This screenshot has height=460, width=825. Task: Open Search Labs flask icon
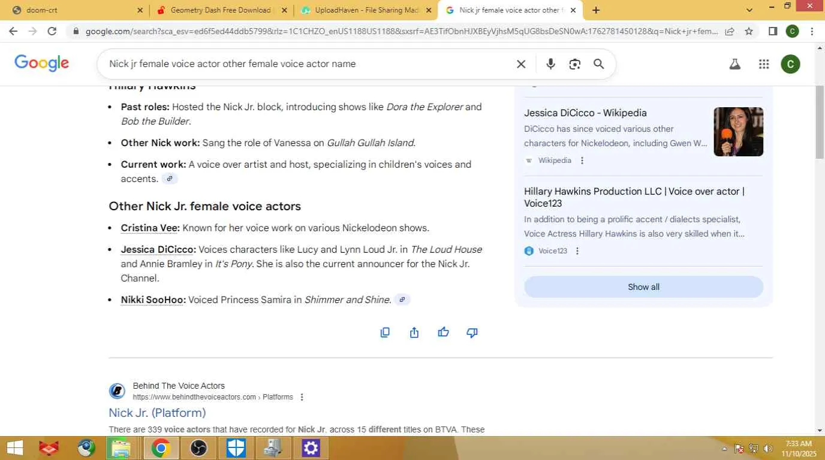click(x=735, y=64)
